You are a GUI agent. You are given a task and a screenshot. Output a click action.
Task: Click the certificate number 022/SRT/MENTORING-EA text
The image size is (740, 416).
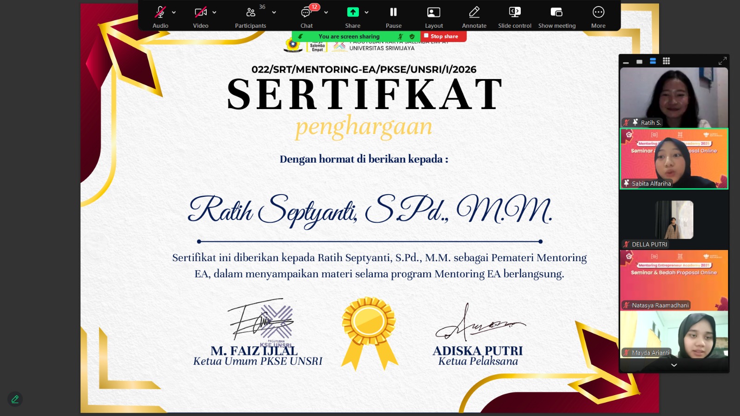point(364,69)
